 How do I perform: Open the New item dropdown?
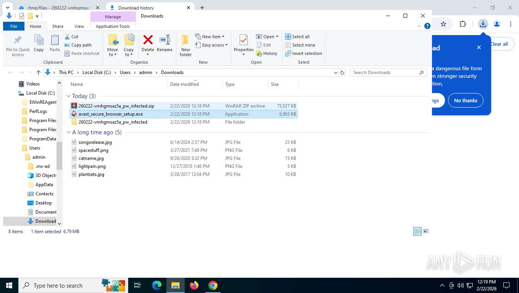click(210, 37)
